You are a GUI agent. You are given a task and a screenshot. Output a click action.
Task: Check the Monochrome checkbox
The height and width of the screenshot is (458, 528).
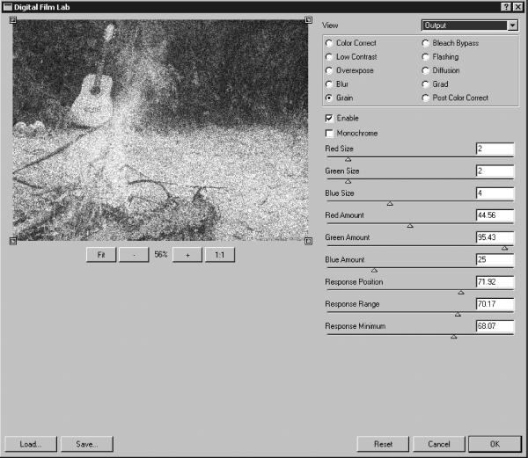tap(329, 134)
